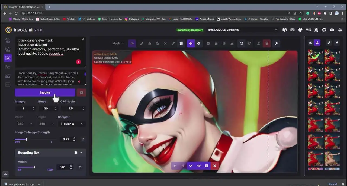Select the Eraser tool
347x186 pixels.
(x=149, y=44)
